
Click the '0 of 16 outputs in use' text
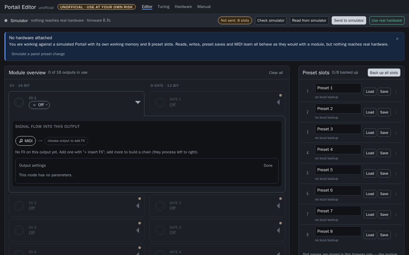tap(68, 72)
